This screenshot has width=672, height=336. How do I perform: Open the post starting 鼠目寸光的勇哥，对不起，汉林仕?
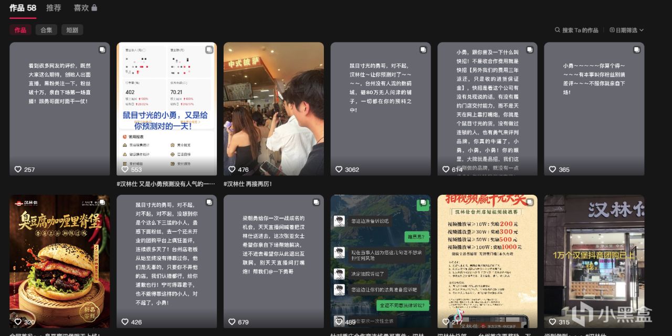click(x=381, y=109)
